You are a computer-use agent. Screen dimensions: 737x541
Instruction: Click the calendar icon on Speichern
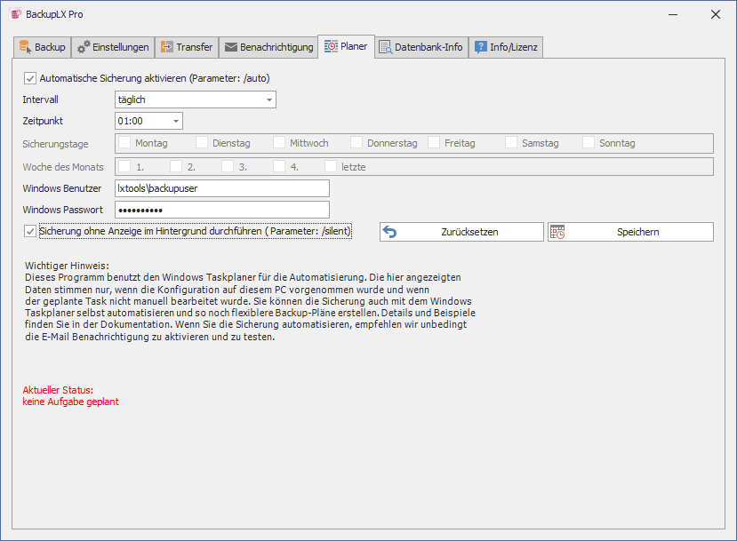pyautogui.click(x=557, y=232)
